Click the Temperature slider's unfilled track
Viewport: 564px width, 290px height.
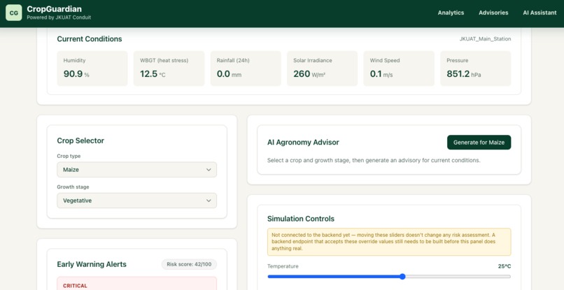coord(458,276)
